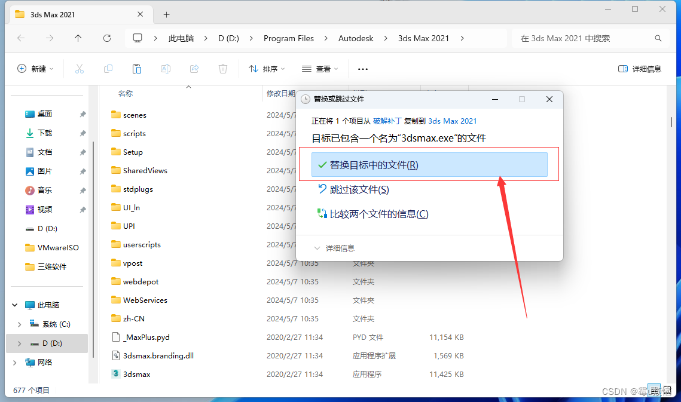Click the Rename icon in toolbar
The width and height of the screenshot is (681, 402).
(x=166, y=69)
